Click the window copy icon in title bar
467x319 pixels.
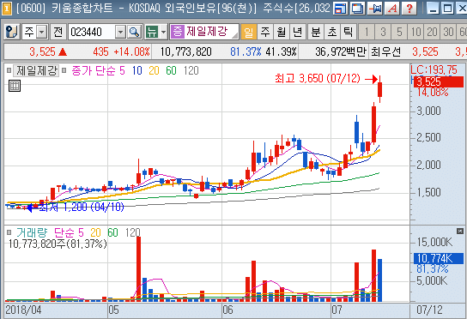[357, 9]
